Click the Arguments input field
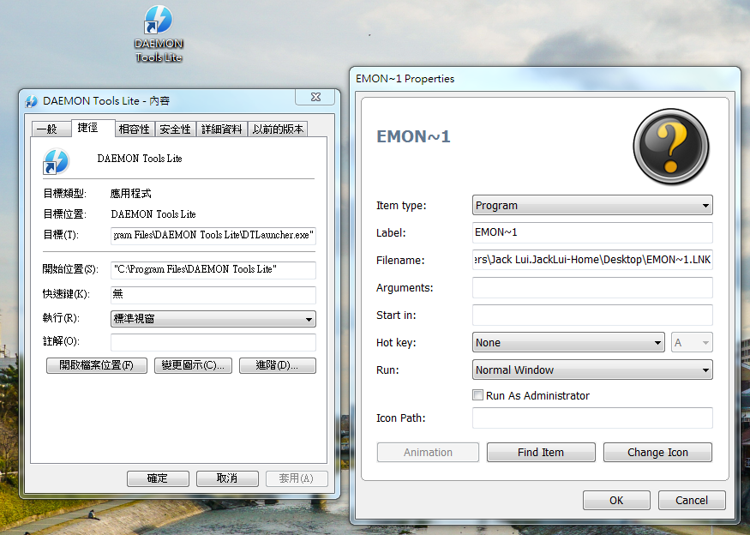 point(592,288)
